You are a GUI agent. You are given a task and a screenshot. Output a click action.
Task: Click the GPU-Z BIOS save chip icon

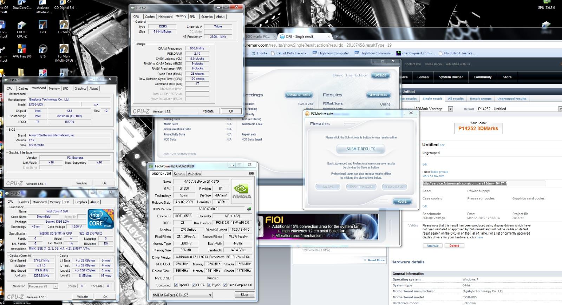(249, 209)
